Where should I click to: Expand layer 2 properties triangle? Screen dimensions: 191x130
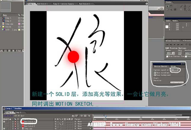[13, 124]
